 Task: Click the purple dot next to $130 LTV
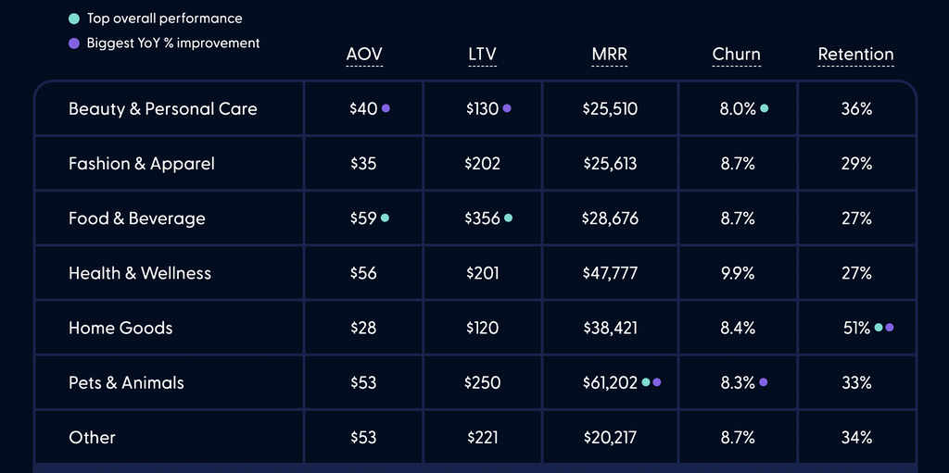[x=507, y=108]
